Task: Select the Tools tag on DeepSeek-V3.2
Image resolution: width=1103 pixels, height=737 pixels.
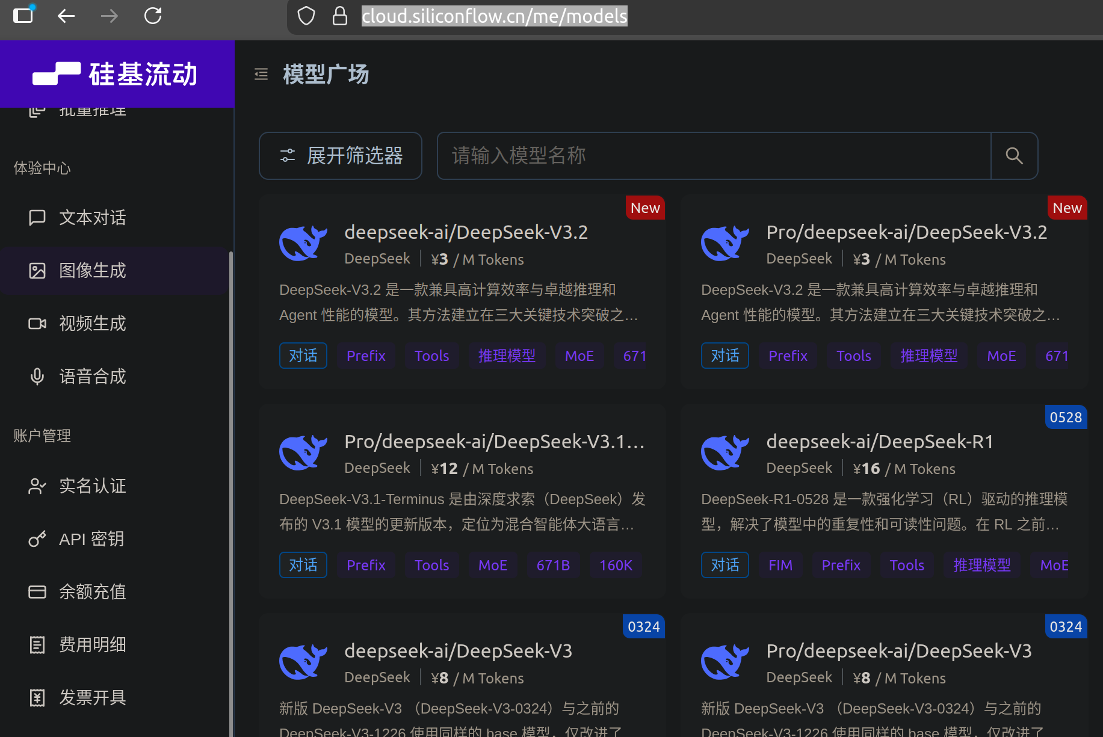Action: coord(431,356)
